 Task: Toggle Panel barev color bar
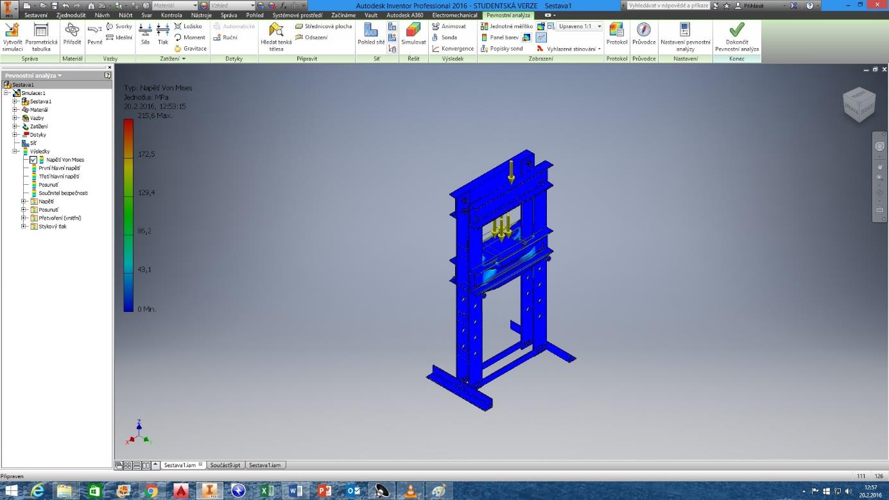[500, 37]
